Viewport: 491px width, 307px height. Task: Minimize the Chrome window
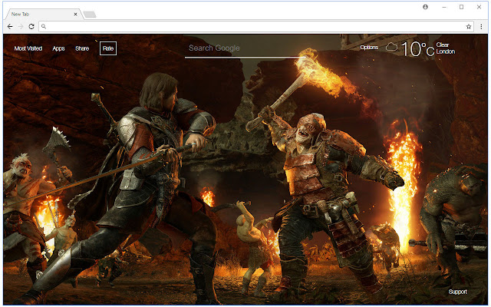coord(444,7)
